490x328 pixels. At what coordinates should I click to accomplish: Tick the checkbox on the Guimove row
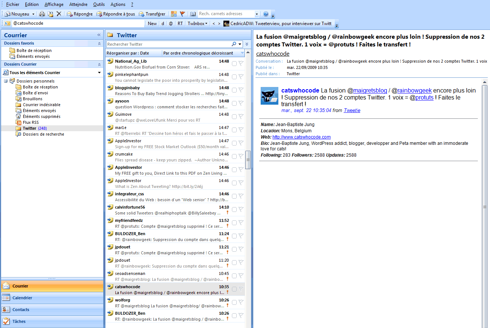pos(234,116)
